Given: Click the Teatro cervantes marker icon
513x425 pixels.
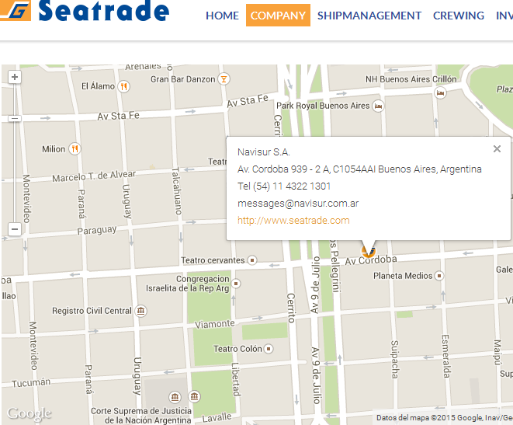Looking at the screenshot, I should point(252,260).
